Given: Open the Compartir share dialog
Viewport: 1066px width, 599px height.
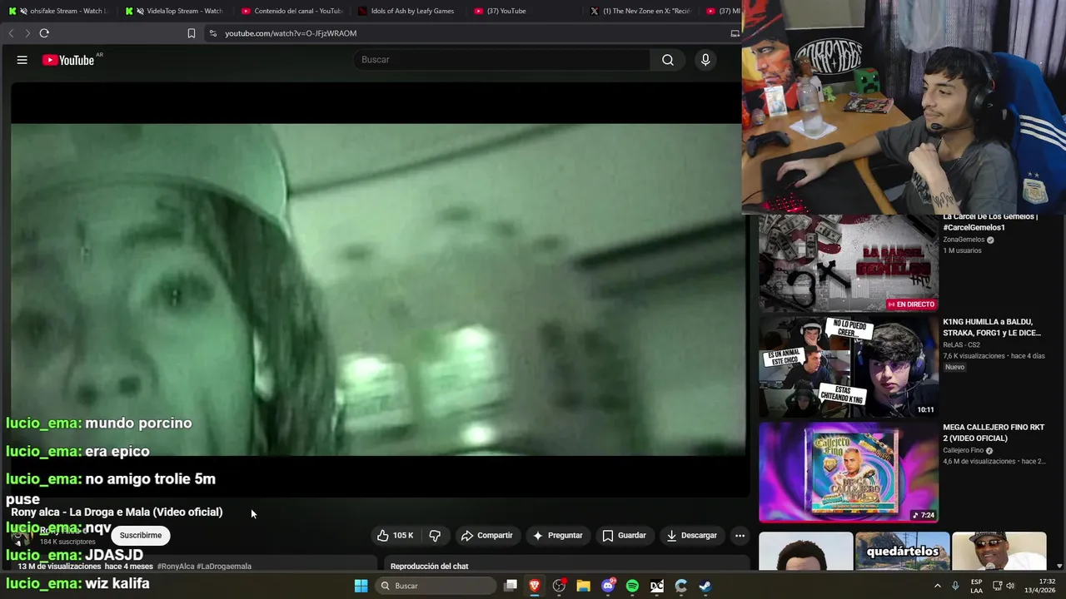Looking at the screenshot, I should [487, 536].
